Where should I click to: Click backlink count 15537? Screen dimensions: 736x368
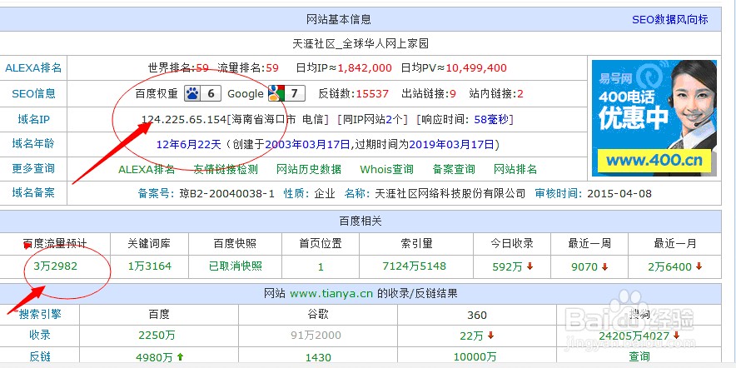(372, 94)
